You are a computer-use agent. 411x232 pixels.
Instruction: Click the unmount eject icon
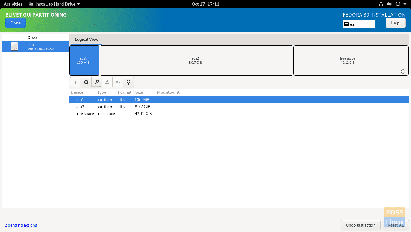(x=107, y=82)
